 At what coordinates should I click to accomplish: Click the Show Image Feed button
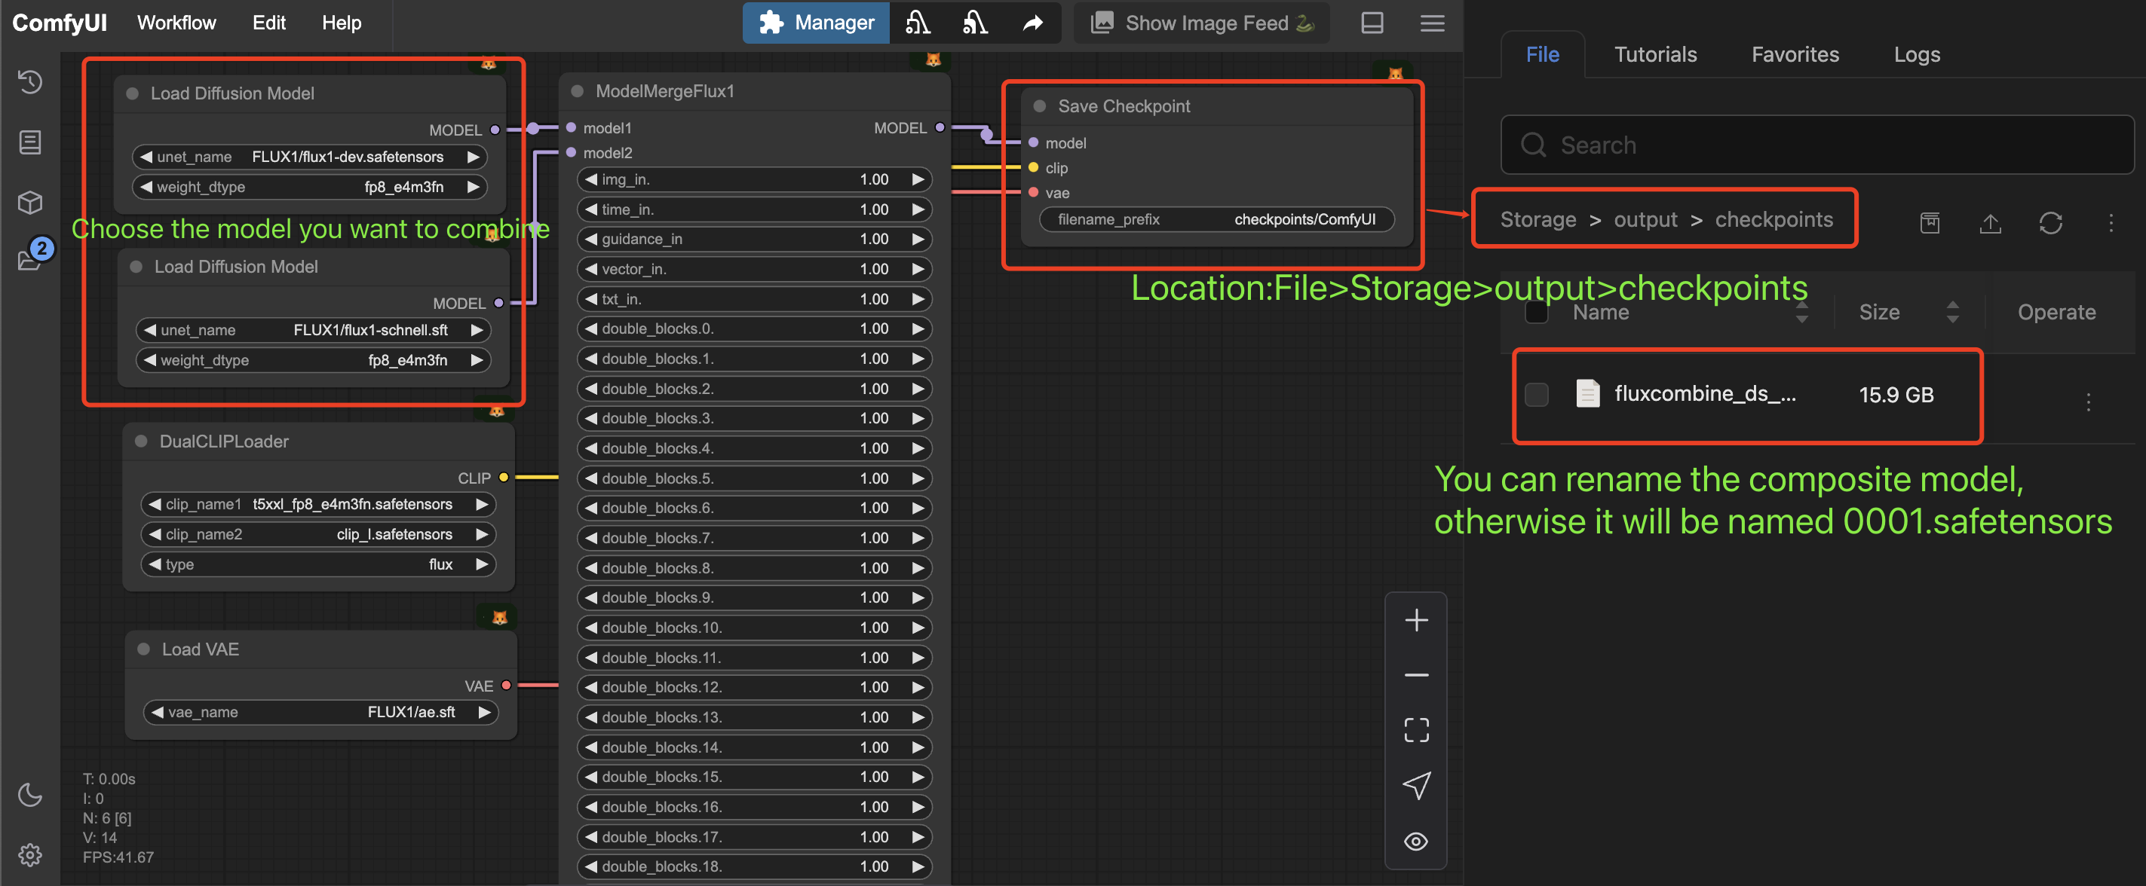pos(1202,23)
